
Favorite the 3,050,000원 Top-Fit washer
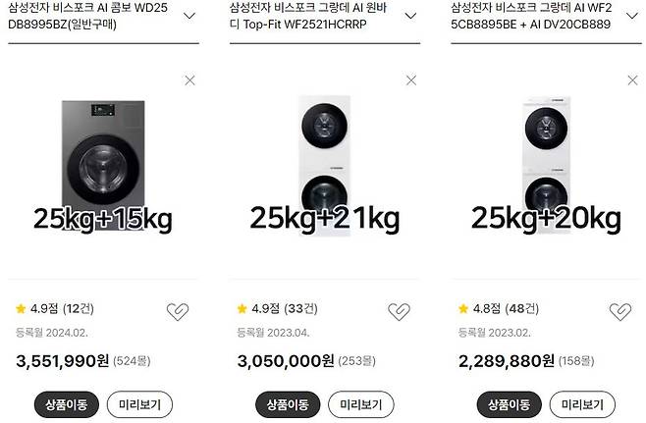pyautogui.click(x=398, y=311)
